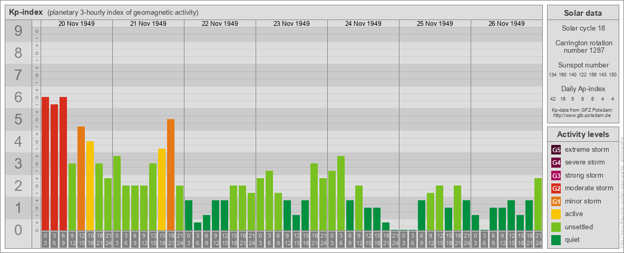Click the first red bar on 20 Nov
The width and height of the screenshot is (624, 253).
tap(45, 163)
